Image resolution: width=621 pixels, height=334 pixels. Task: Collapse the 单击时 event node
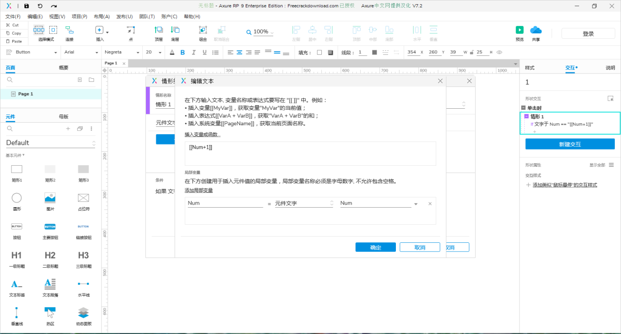[x=523, y=108]
